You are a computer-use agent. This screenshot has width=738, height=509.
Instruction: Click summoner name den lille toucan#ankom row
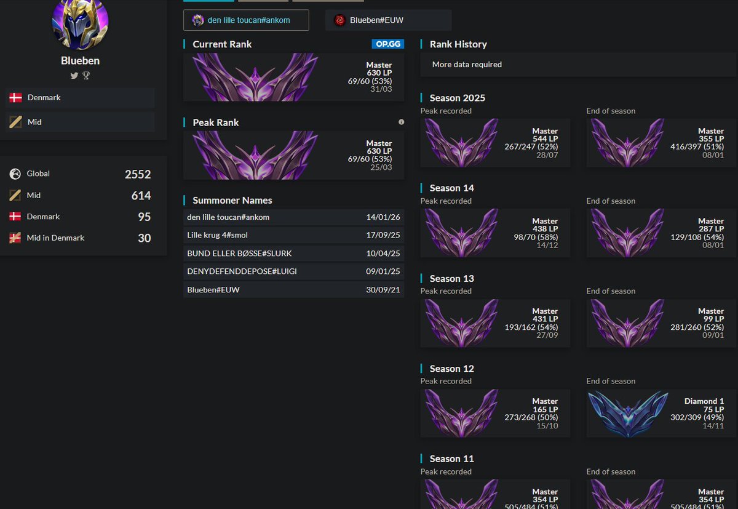coord(293,217)
